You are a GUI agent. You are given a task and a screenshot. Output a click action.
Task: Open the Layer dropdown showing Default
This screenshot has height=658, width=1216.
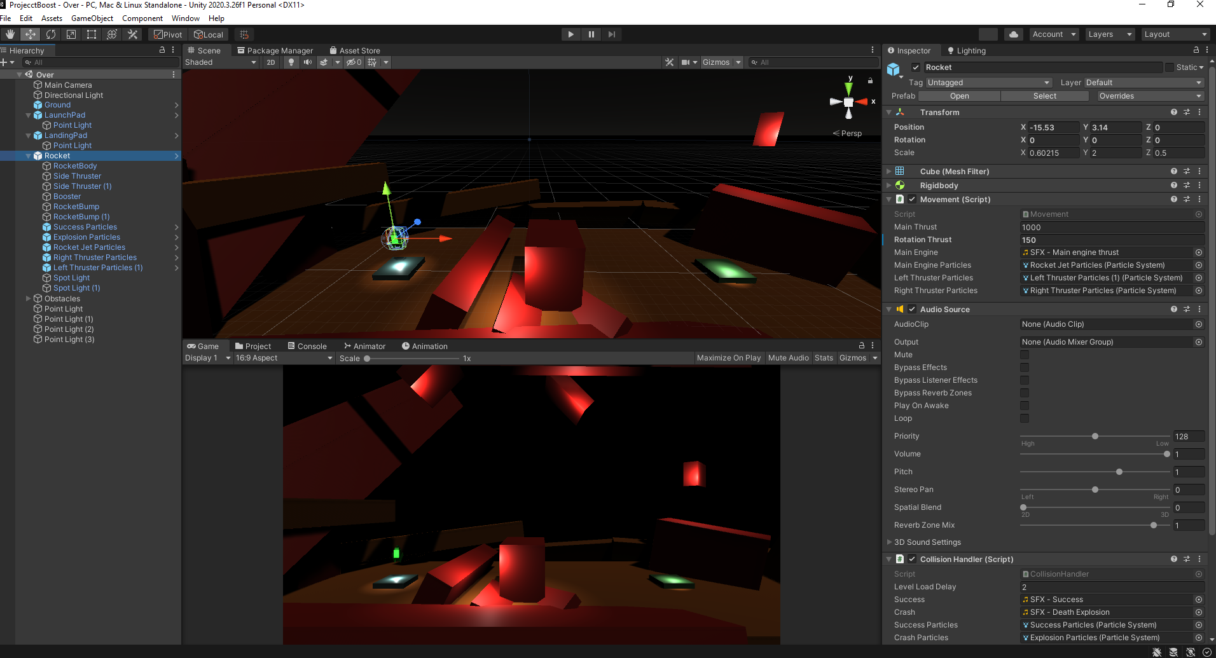click(1144, 83)
